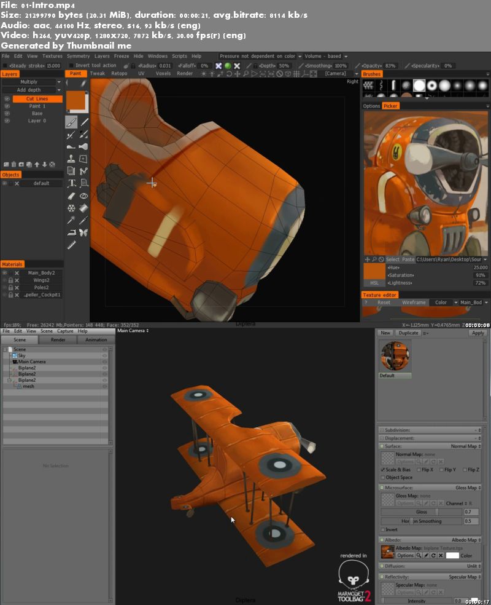Open the Volume - based dropdown
The height and width of the screenshot is (605, 491).
click(x=326, y=57)
